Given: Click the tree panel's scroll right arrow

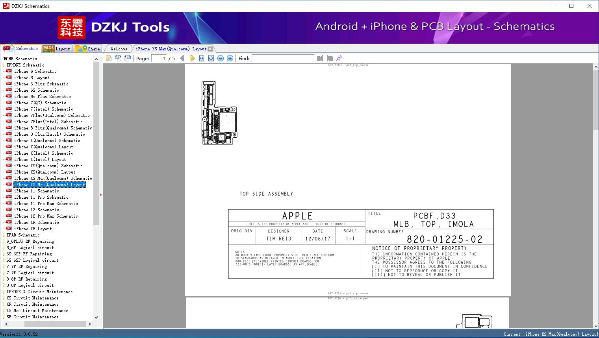Looking at the screenshot, I should pyautogui.click(x=90, y=324).
